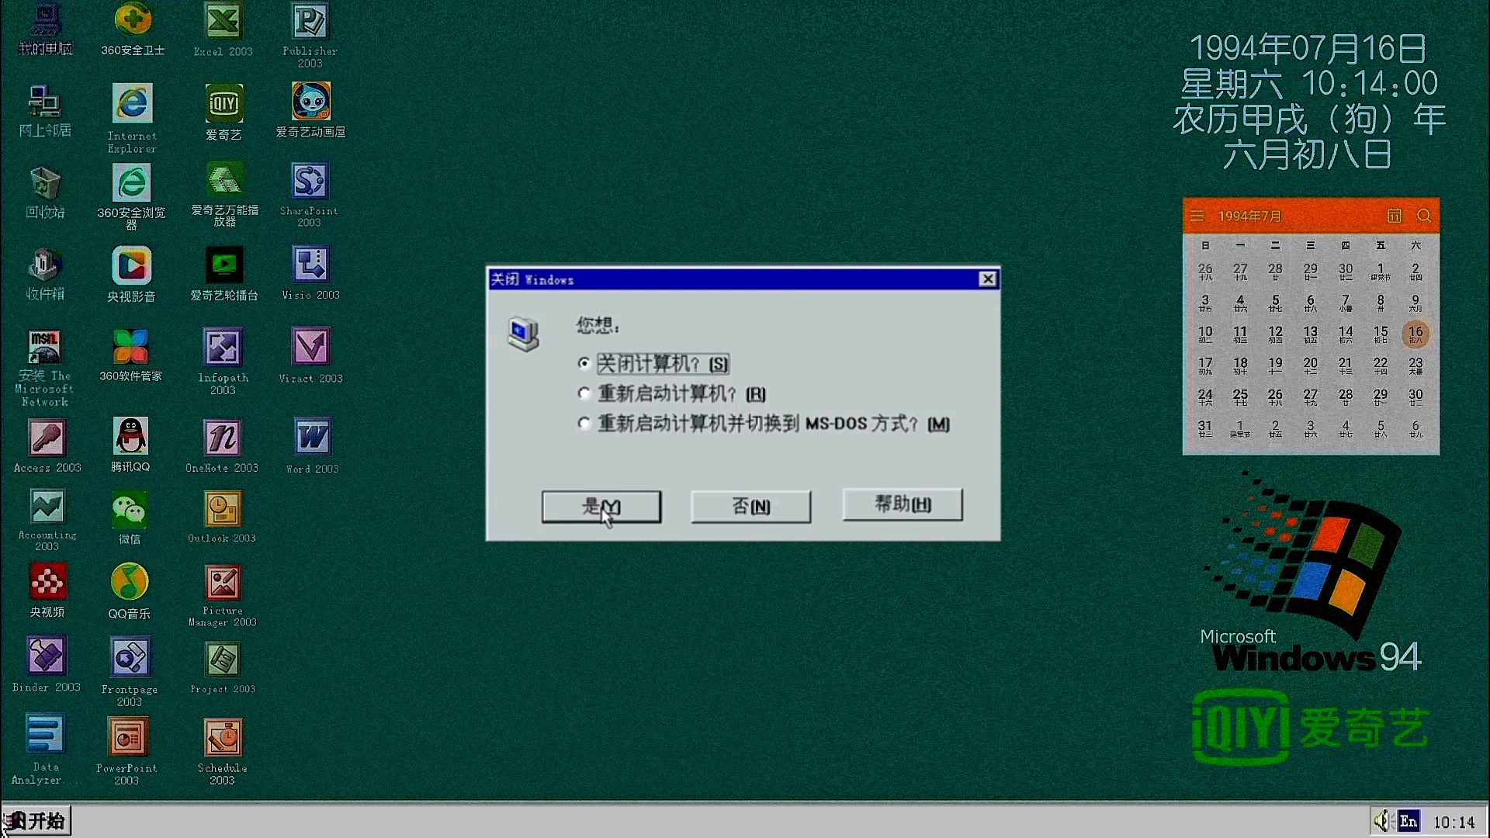Viewport: 1490px width, 838px height.
Task: Open Word 2003 shortcut
Action: pyautogui.click(x=312, y=446)
